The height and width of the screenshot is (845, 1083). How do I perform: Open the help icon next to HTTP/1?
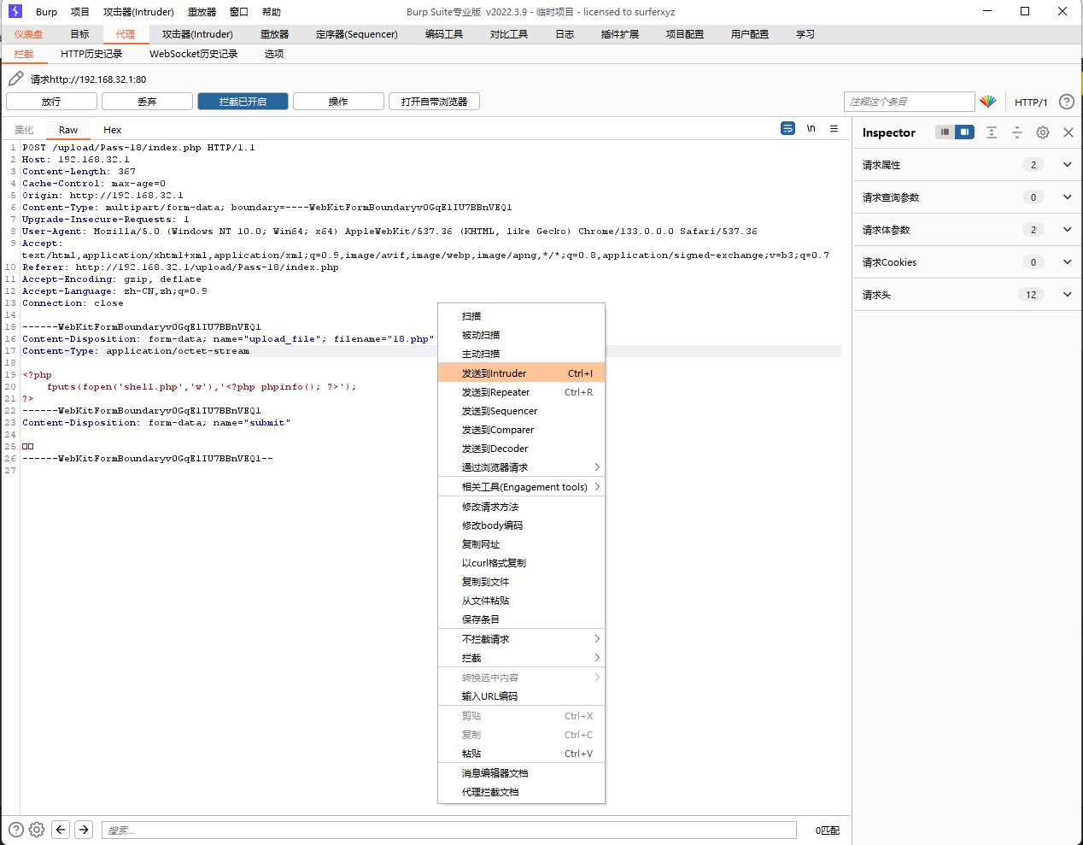pos(1067,102)
